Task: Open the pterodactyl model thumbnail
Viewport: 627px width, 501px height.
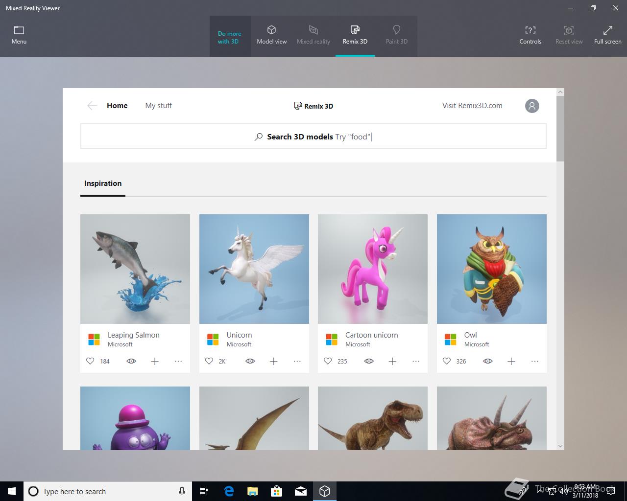Action: (254, 418)
